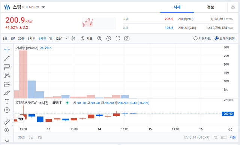The width and height of the screenshot is (240, 145).
Task: Toggle percent scale %
Action: (x=216, y=138)
